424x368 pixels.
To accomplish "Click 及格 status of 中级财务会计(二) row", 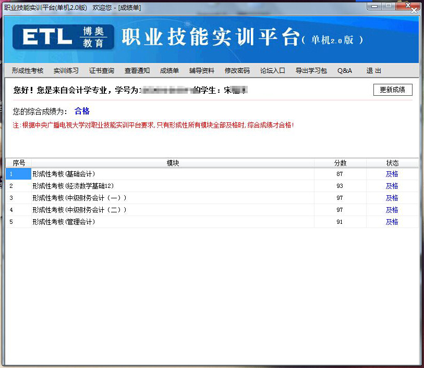I will click(392, 210).
